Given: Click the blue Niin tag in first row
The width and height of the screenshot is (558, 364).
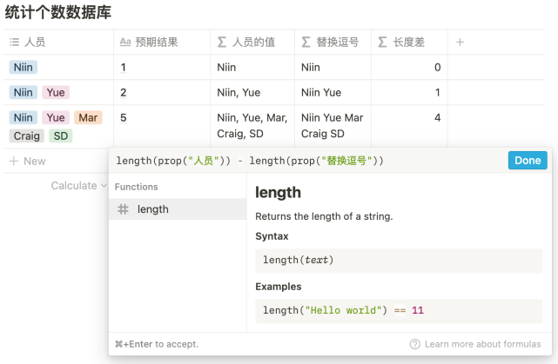Looking at the screenshot, I should point(24,67).
